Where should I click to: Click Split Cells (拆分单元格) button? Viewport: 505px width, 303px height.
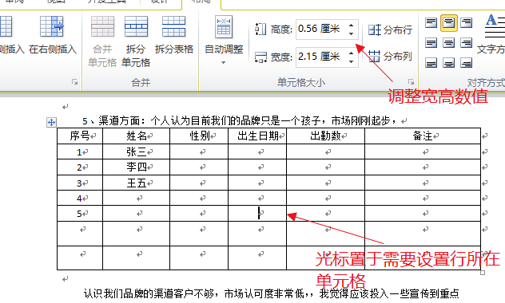tap(136, 41)
